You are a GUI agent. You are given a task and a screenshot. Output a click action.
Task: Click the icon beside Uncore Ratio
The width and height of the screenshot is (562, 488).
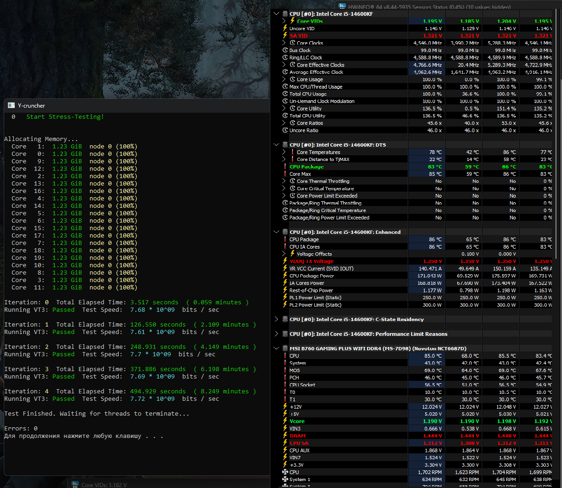click(x=285, y=130)
